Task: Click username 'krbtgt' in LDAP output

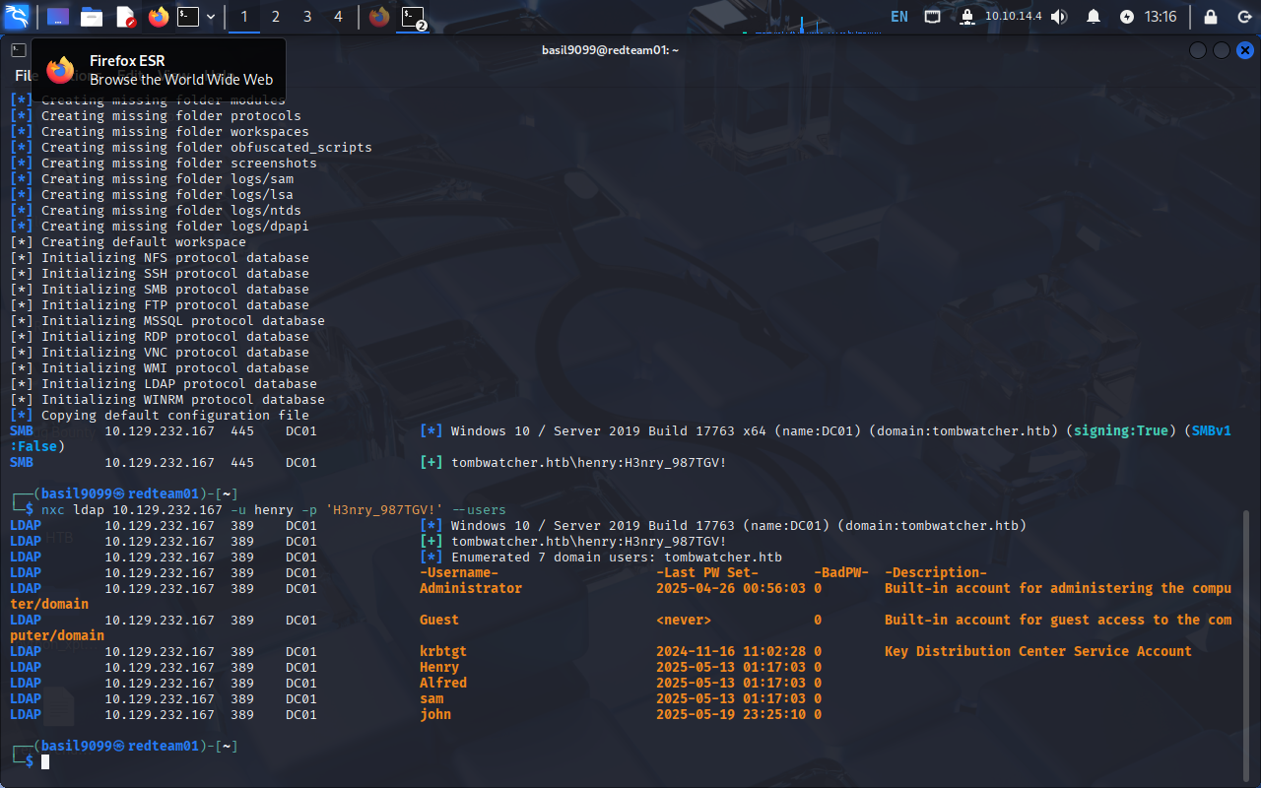Action: pos(443,651)
